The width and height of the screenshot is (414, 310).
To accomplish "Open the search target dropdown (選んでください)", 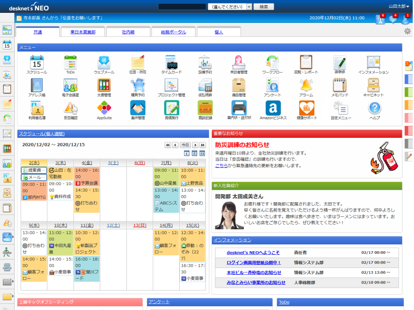I will [230, 6].
